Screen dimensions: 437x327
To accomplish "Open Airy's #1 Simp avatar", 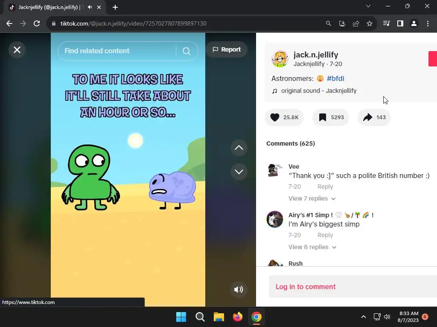I will (275, 219).
